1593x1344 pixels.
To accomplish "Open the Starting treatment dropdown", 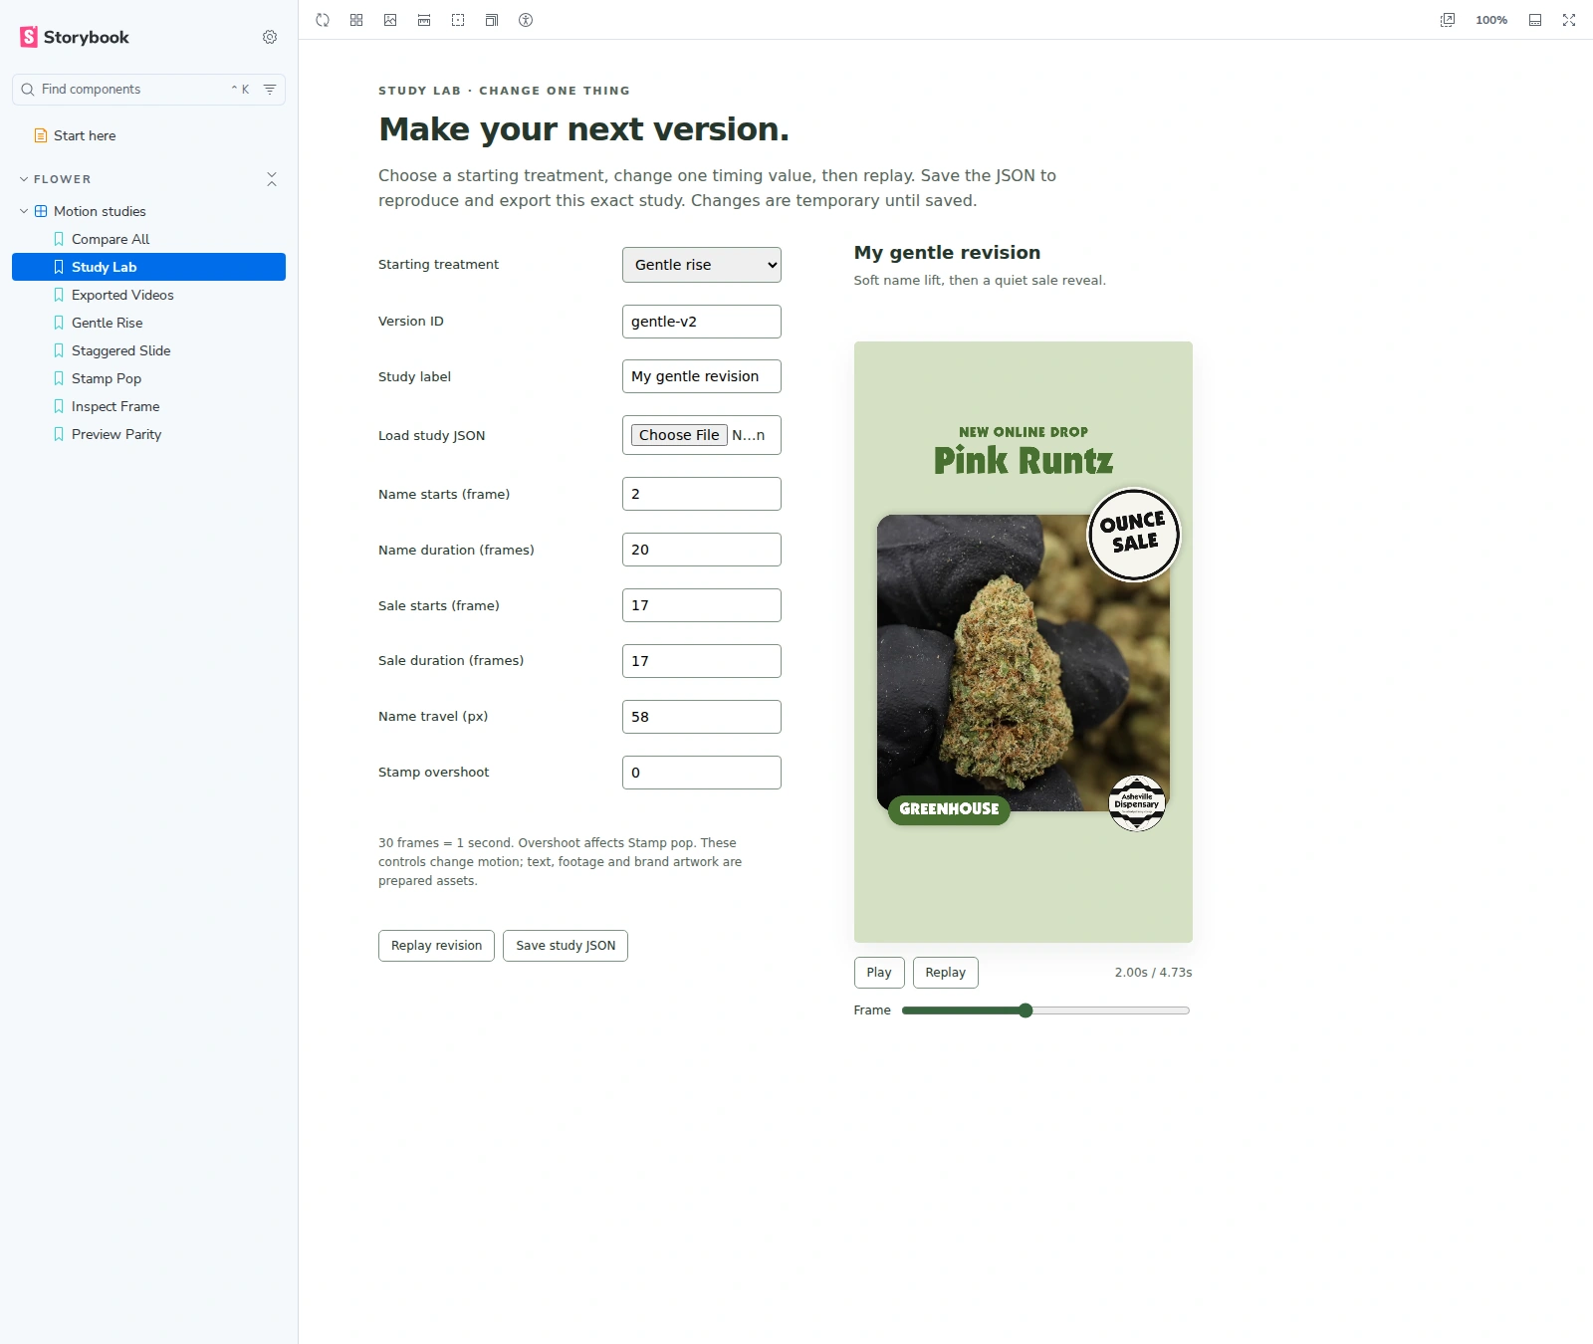I will (702, 265).
